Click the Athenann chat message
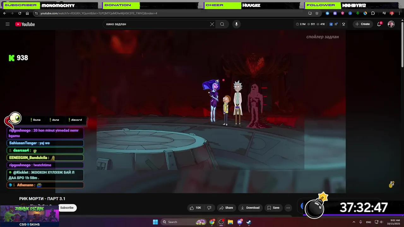The width and height of the screenshot is (404, 227). point(45,185)
